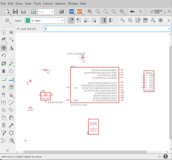Toggle the unpressed four-square layout button before the sine wave icon
Viewport: 172px width, 160px height.
[111, 20]
